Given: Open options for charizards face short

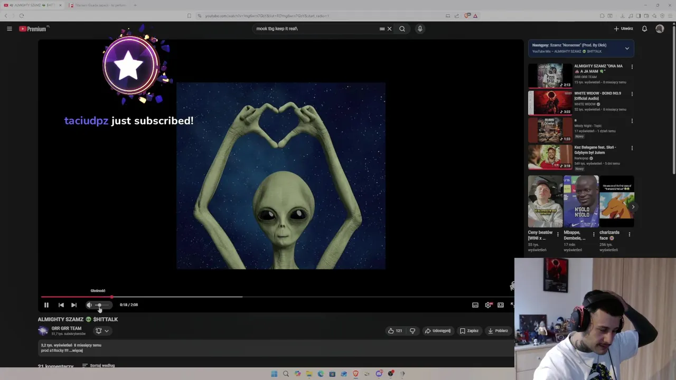Looking at the screenshot, I should click(629, 234).
